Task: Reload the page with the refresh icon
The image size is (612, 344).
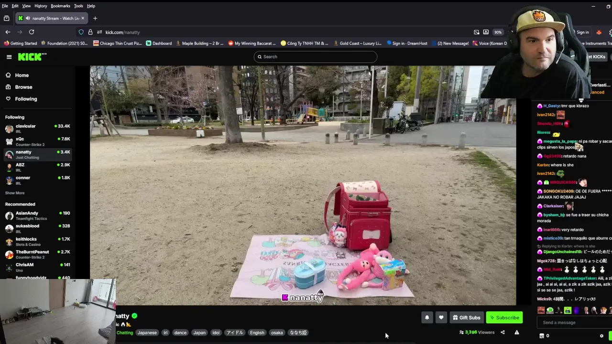Action: (32, 32)
